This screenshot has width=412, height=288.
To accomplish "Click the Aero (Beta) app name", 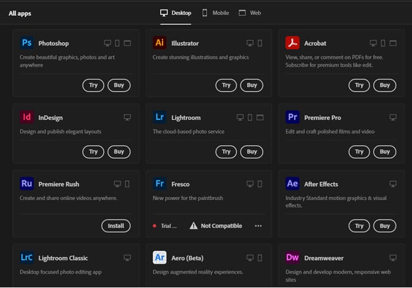I will pos(187,258).
